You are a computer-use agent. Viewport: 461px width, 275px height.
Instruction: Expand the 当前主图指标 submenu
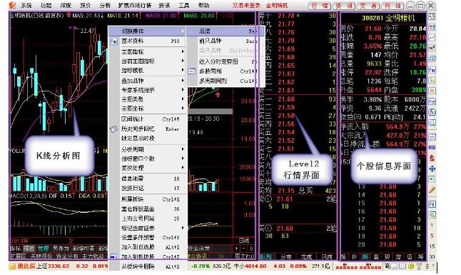click(147, 61)
